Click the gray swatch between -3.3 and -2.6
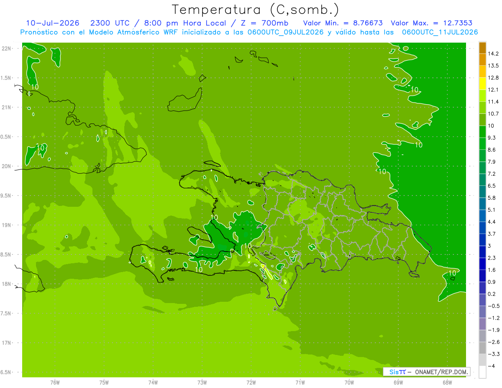 (x=482, y=348)
